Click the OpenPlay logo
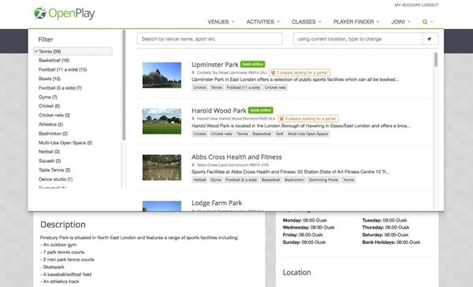Screen dimensions: 473x287 tap(65, 13)
